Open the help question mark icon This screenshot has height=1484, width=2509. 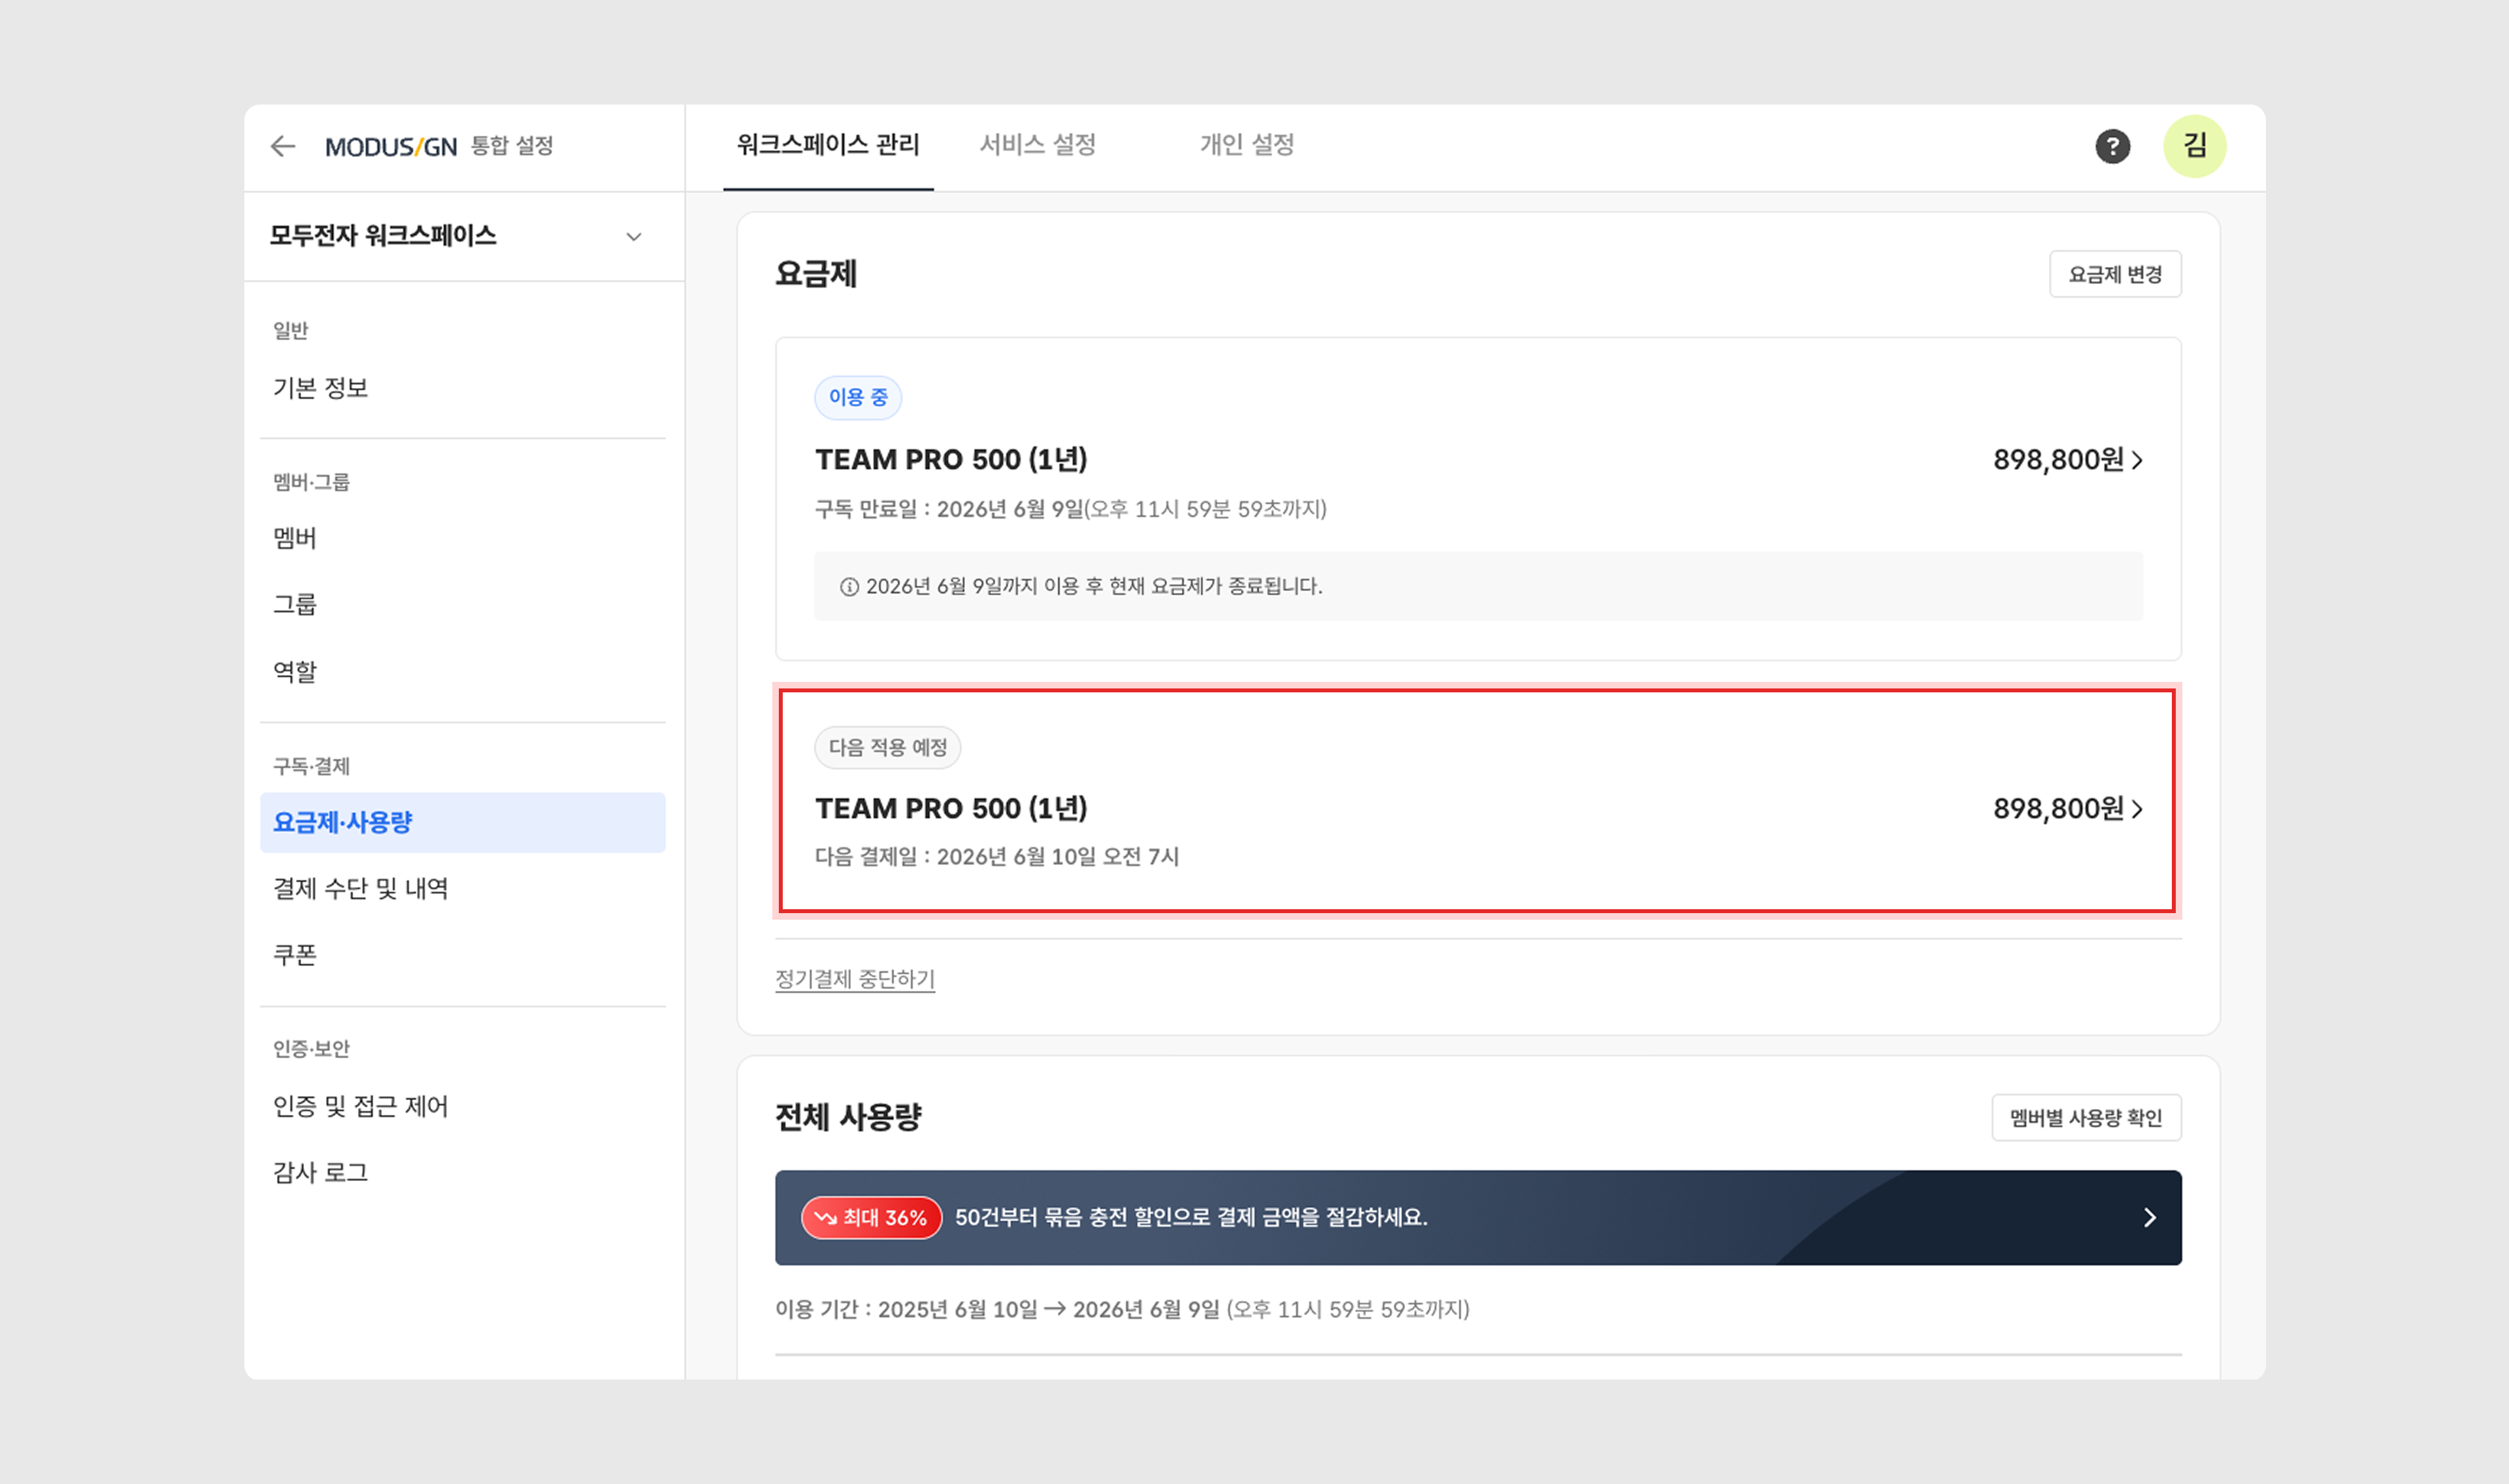[x=2112, y=147]
